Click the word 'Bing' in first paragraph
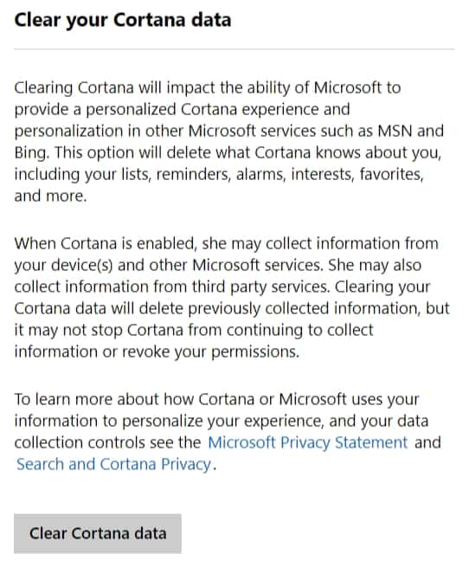 (30, 153)
